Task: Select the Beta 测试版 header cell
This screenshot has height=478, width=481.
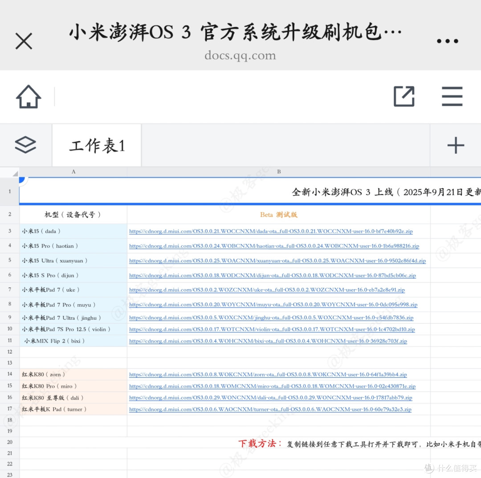Action: coord(278,214)
